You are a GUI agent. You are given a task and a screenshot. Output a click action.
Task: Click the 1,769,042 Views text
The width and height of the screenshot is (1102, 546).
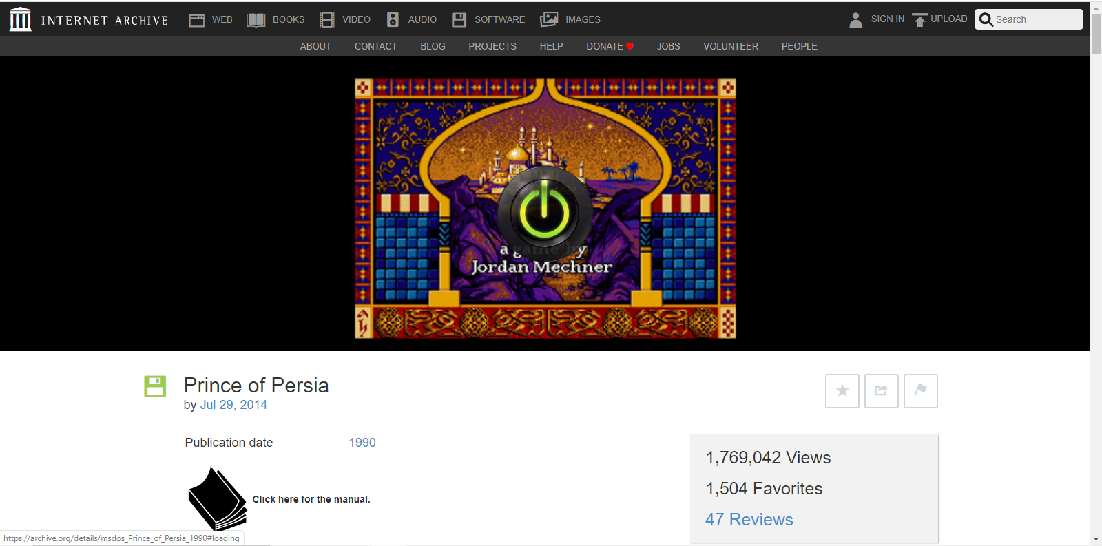point(768,458)
